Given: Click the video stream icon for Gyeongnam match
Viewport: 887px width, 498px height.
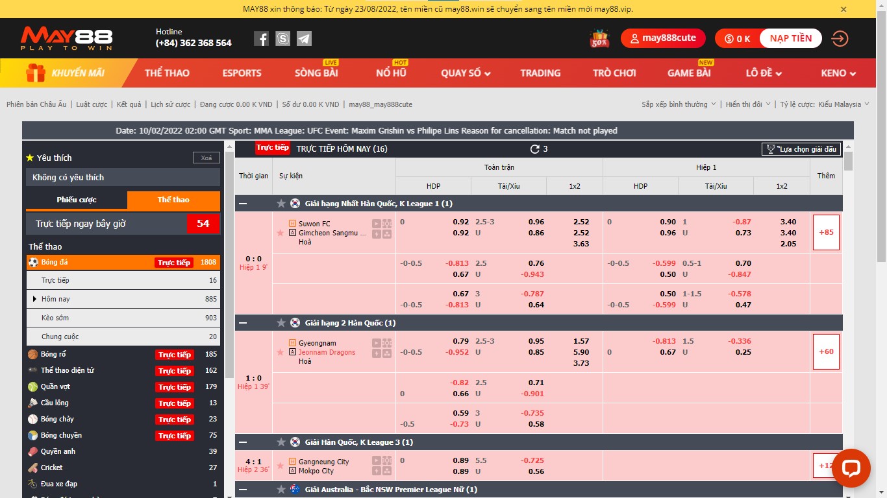Looking at the screenshot, I should (x=377, y=343).
